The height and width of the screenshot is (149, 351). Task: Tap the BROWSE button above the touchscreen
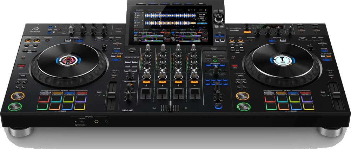point(153,4)
